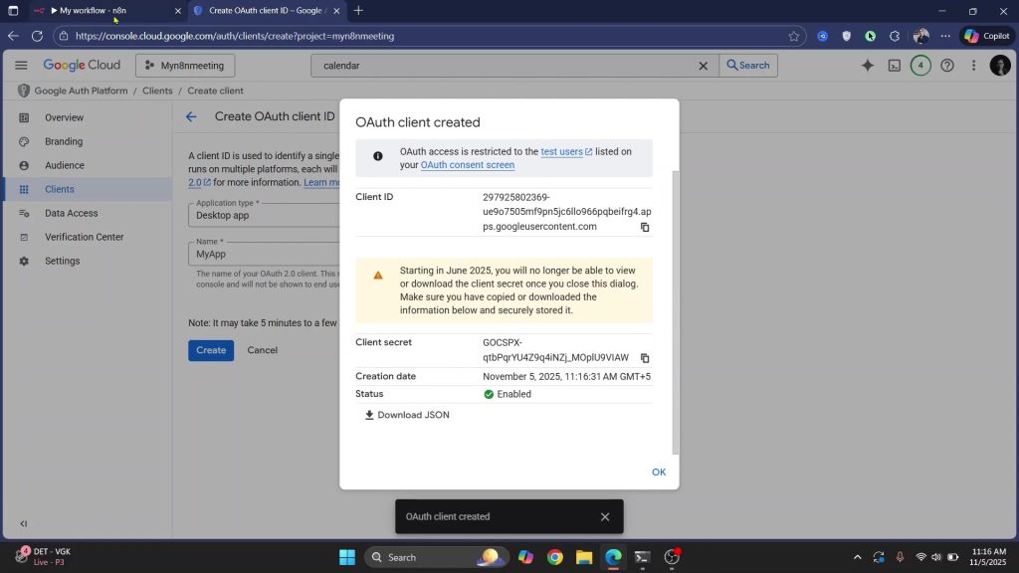The width and height of the screenshot is (1019, 573).
Task: Open the help question mark icon
Action: tap(946, 66)
